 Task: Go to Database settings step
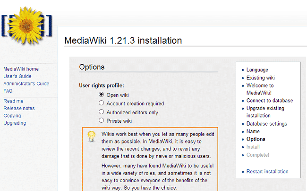pos(266,124)
